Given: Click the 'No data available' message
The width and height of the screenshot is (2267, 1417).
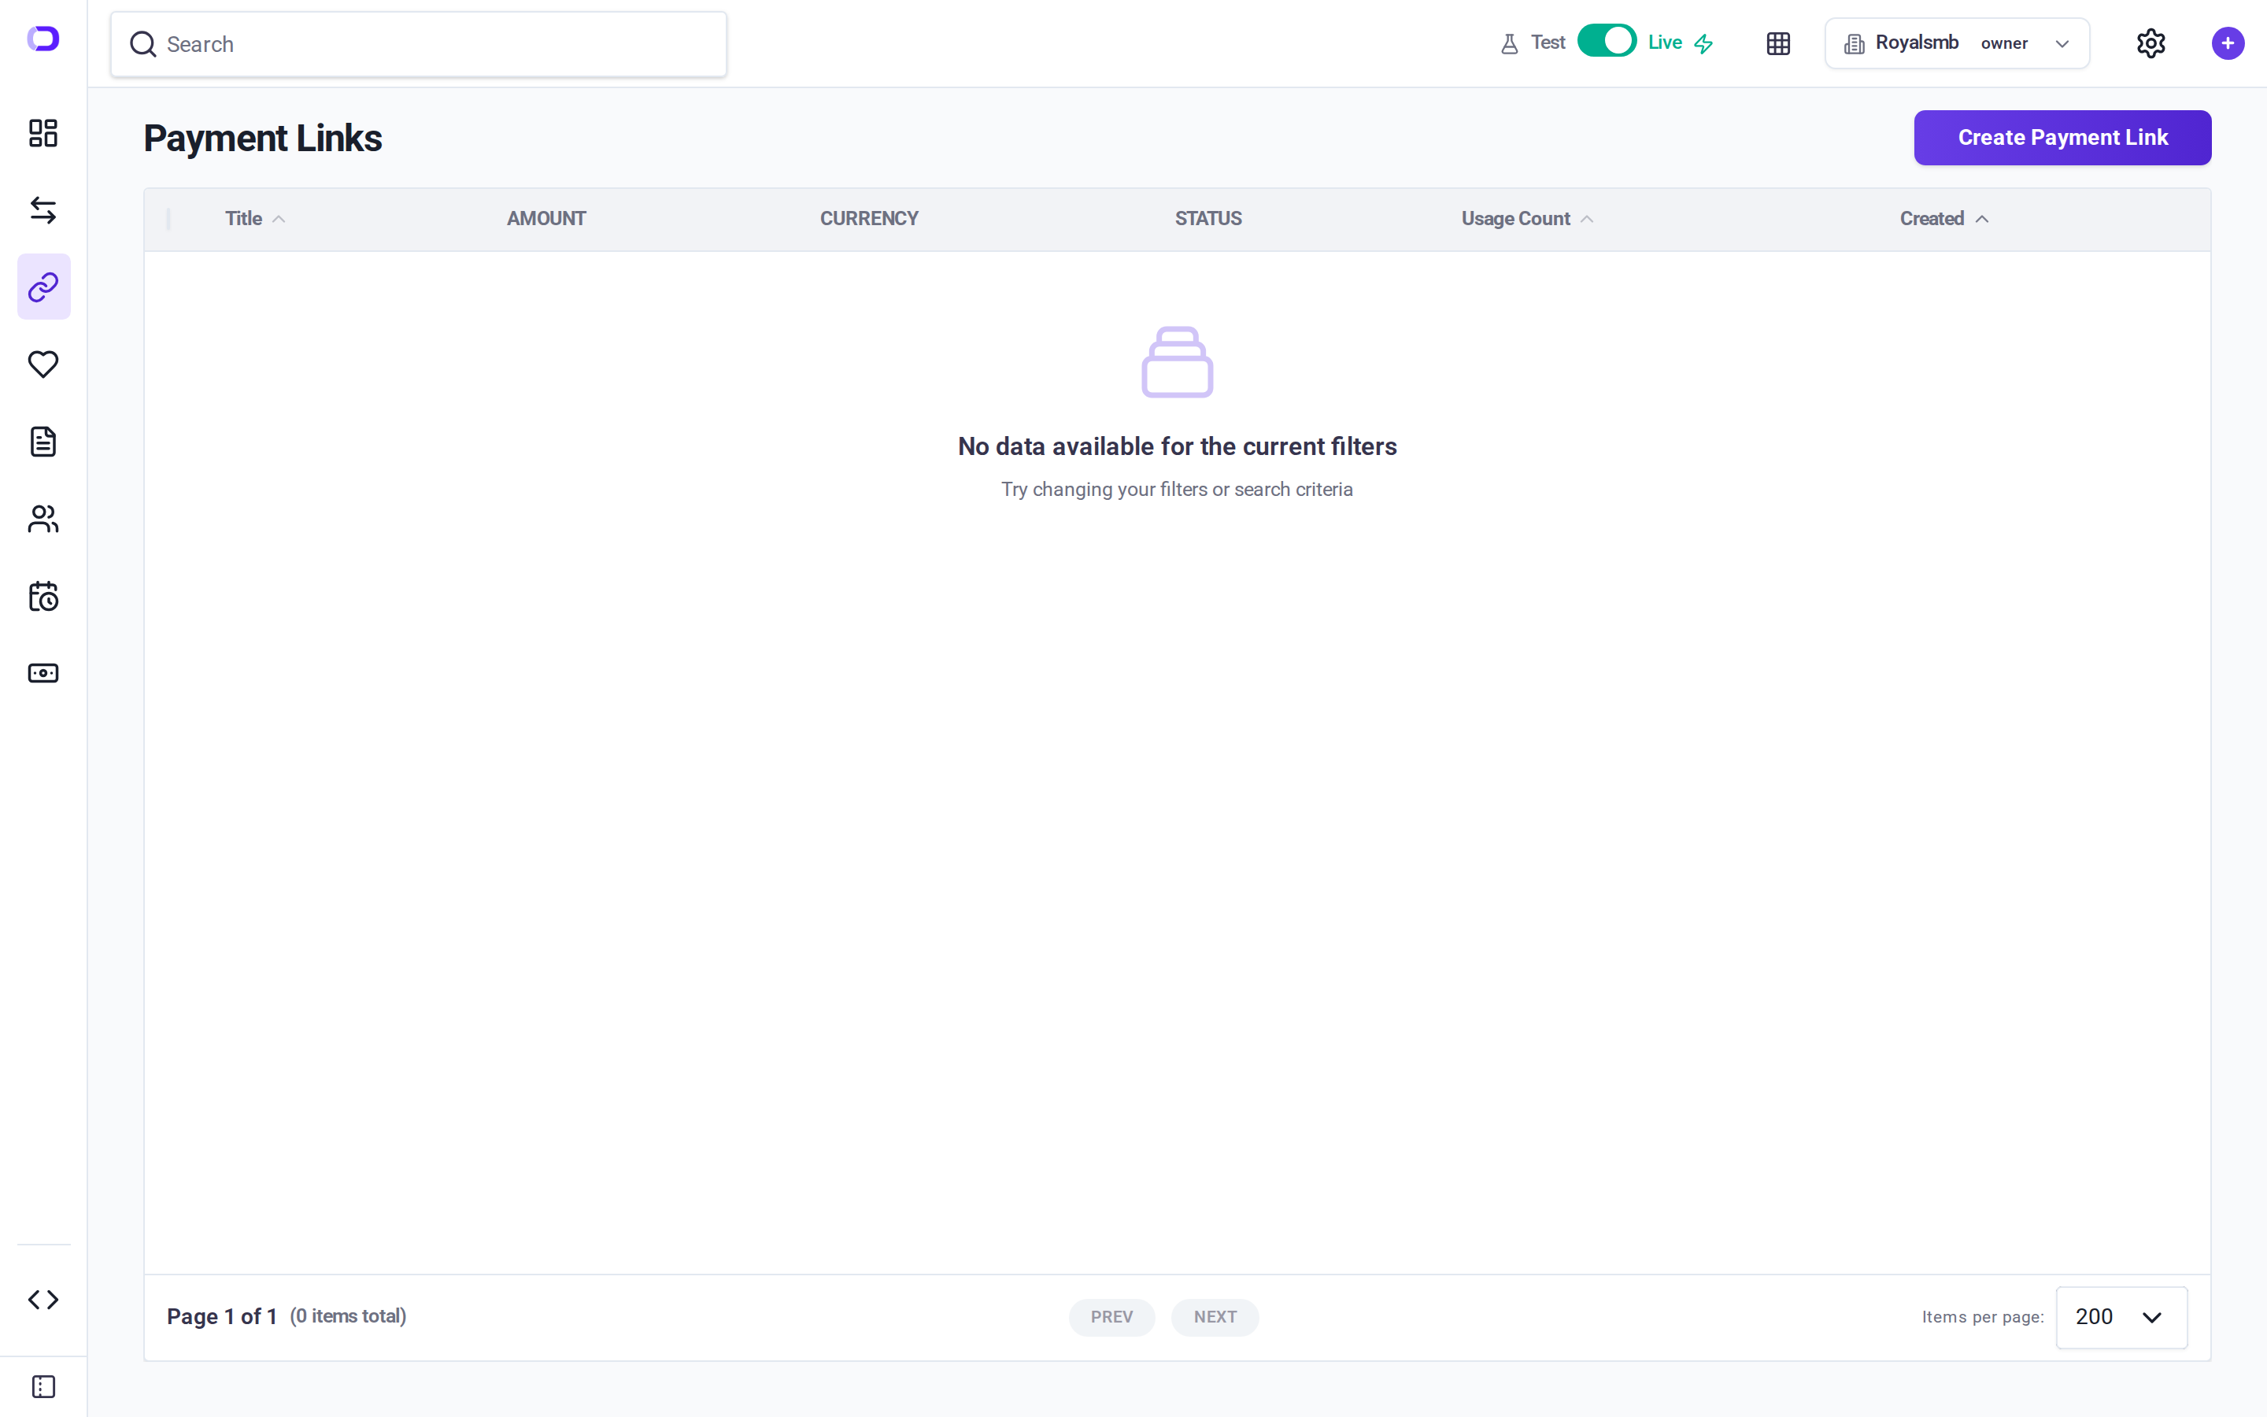Looking at the screenshot, I should (1177, 446).
